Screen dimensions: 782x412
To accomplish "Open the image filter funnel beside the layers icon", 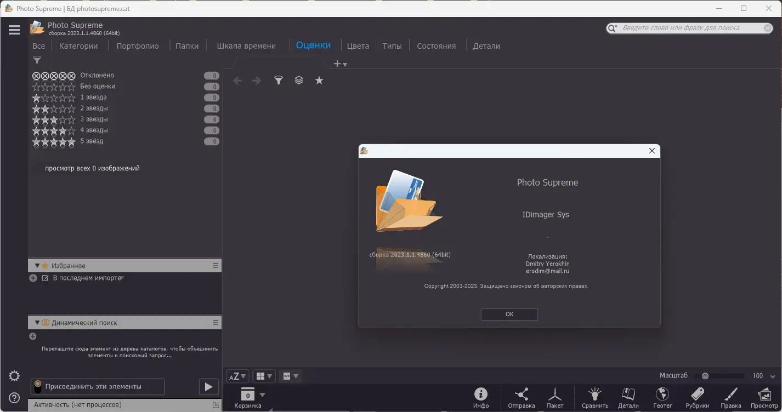I will click(279, 81).
